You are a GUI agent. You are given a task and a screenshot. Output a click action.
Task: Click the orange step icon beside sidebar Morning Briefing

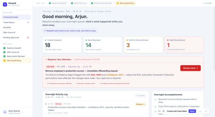tap(5, 60)
